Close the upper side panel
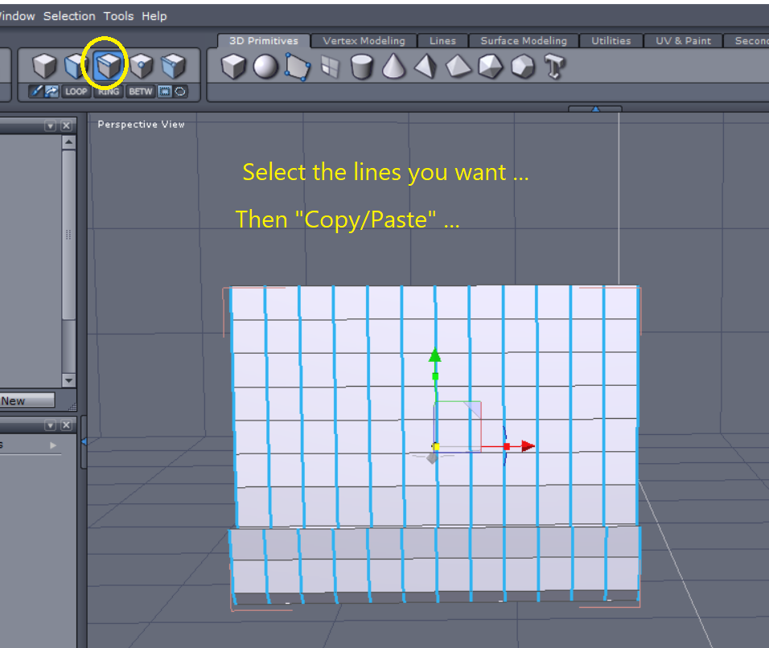769x648 pixels. (x=67, y=126)
